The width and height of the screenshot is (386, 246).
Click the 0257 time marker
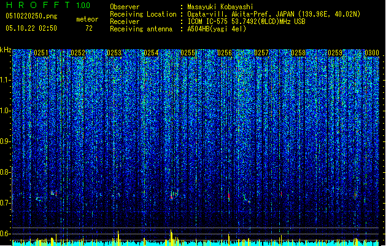[x=261, y=53]
